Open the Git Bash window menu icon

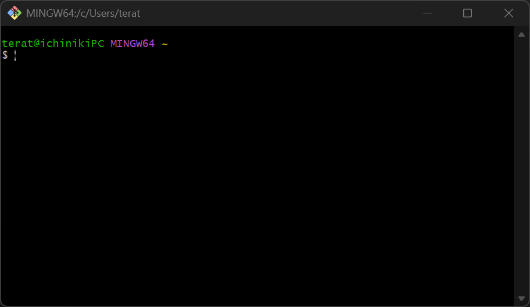click(14, 13)
